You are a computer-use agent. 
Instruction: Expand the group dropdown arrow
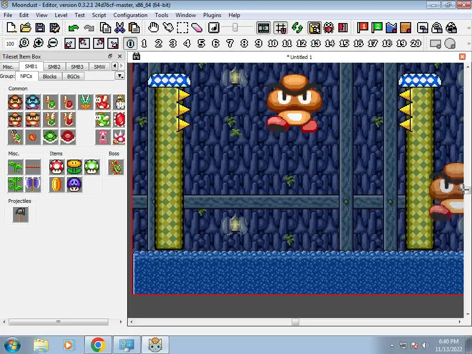tap(120, 76)
